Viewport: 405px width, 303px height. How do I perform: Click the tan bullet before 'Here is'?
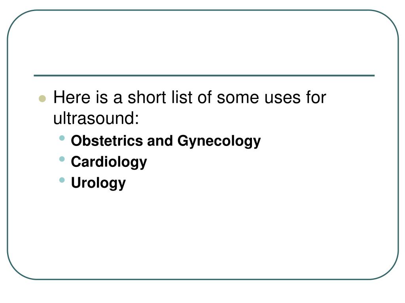click(x=42, y=98)
